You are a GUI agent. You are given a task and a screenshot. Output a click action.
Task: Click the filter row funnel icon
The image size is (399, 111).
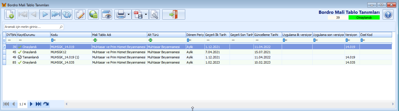[x=4, y=41]
